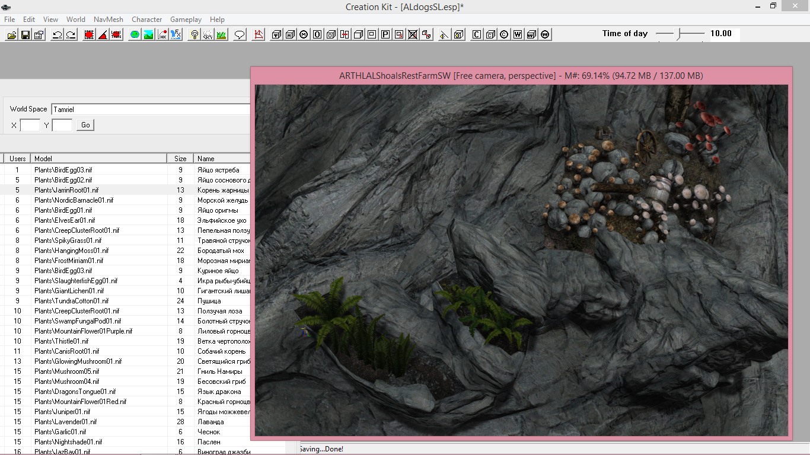The image size is (810, 455).
Task: Sort the list by Model column header
Action: [x=98, y=159]
